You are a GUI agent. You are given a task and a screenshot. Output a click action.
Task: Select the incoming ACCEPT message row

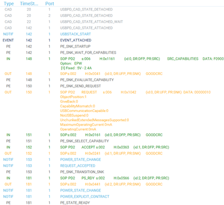(x=112, y=147)
